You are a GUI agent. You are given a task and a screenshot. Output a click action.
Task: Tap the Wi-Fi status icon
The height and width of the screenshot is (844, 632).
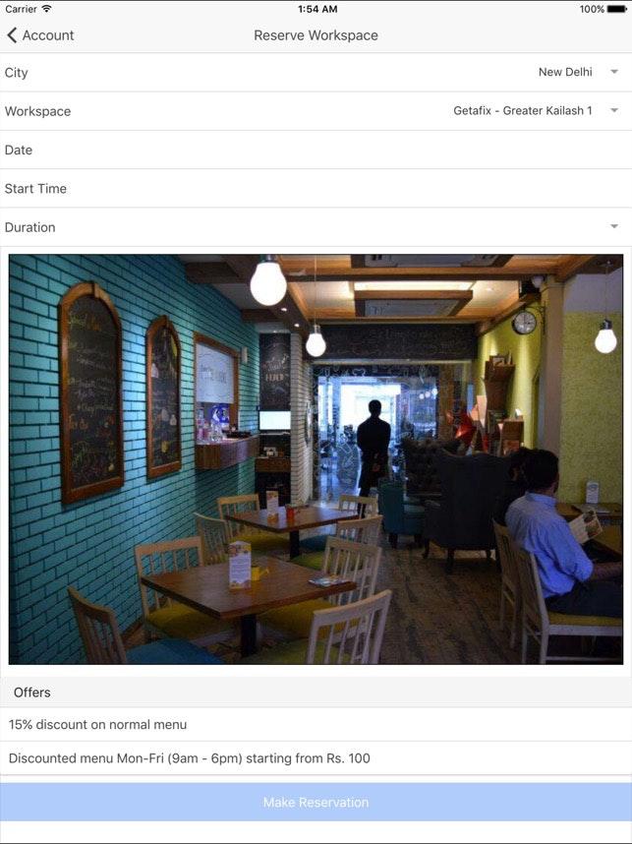[x=47, y=9]
